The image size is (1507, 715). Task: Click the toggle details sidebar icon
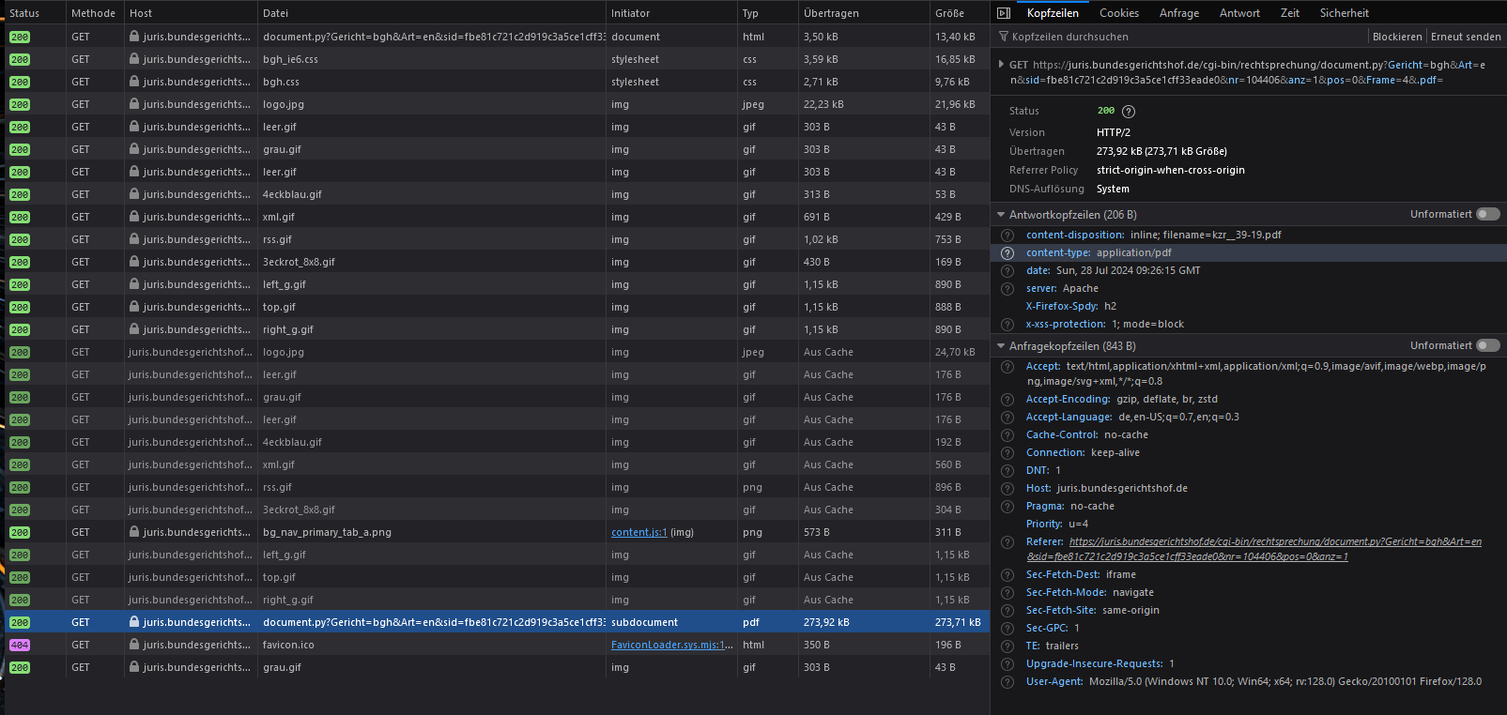tap(1004, 13)
